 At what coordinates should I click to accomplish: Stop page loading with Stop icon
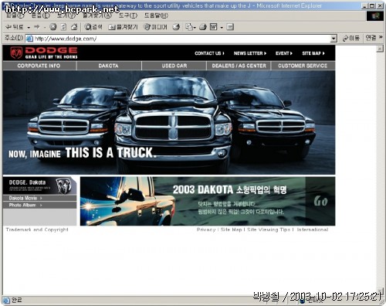pos(53,27)
